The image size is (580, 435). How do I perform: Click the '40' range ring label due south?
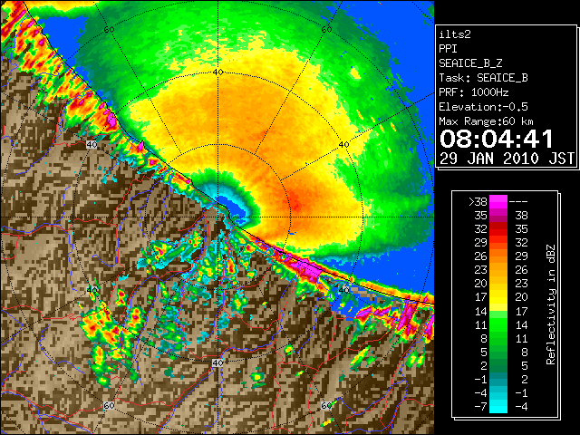click(x=217, y=362)
